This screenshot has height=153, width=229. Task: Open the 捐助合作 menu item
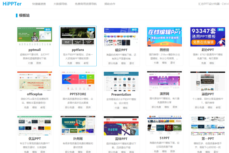tap(110, 4)
